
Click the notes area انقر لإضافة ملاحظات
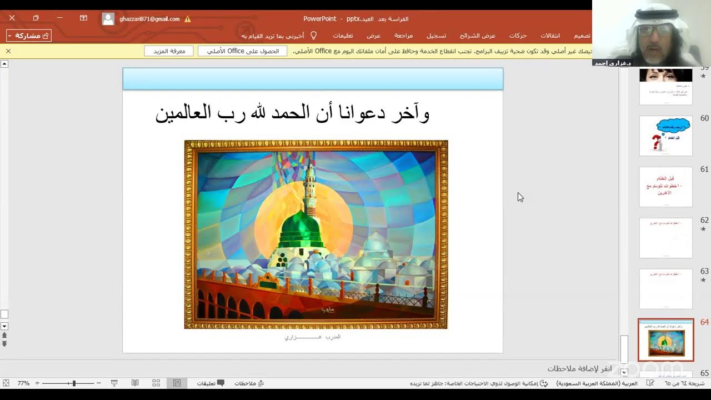tap(579, 368)
